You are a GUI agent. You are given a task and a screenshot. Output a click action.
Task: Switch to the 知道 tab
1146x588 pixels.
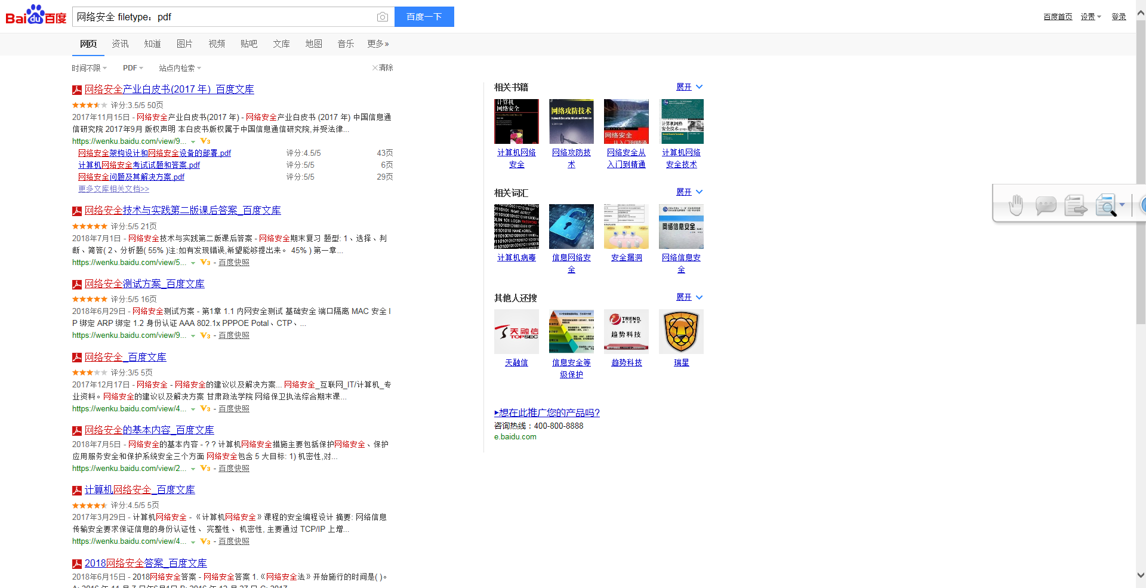point(152,44)
